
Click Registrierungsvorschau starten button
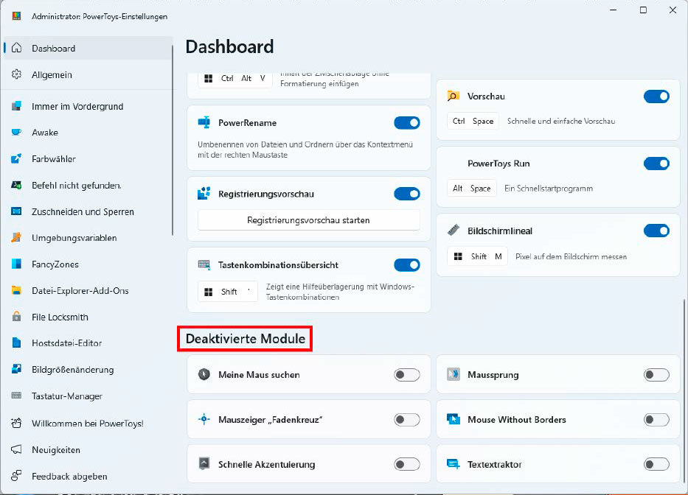click(x=308, y=220)
